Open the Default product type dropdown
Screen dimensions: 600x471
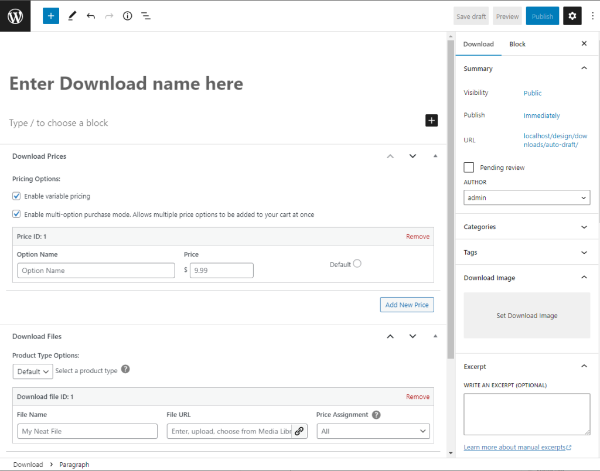click(x=33, y=371)
